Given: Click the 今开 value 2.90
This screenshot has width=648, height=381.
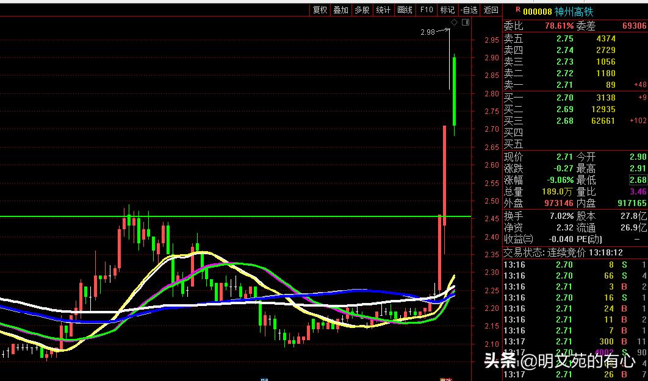Looking at the screenshot, I should pyautogui.click(x=638, y=157).
